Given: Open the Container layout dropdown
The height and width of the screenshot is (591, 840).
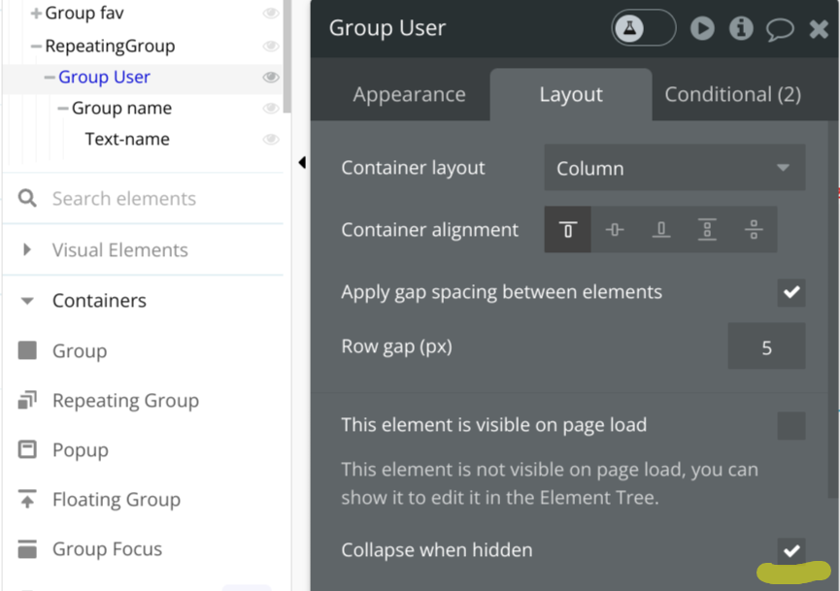Looking at the screenshot, I should 674,167.
